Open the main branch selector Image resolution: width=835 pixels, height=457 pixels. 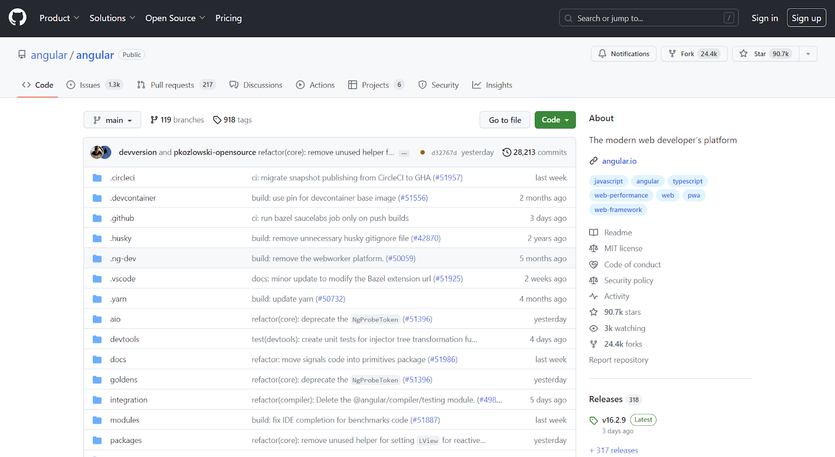coord(112,120)
